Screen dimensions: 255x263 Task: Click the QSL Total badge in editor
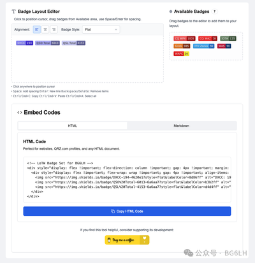(73, 43)
